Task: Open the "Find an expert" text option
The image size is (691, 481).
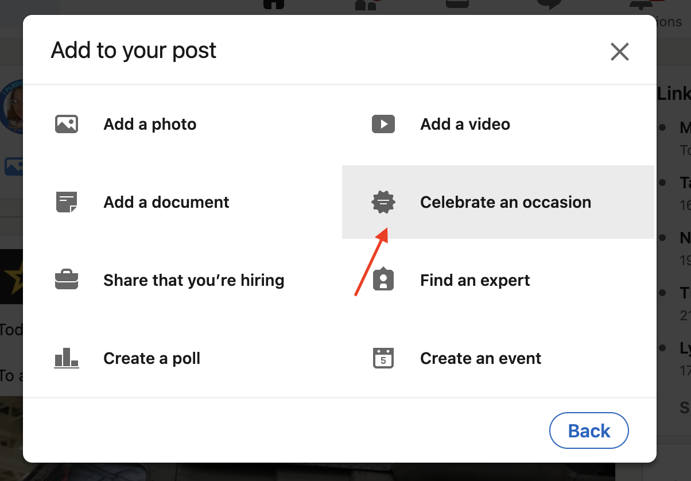Action: point(475,280)
